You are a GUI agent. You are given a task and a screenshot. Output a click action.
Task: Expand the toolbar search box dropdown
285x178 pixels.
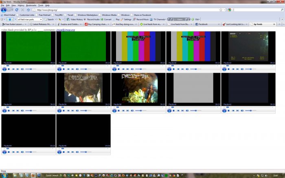(x=41, y=19)
